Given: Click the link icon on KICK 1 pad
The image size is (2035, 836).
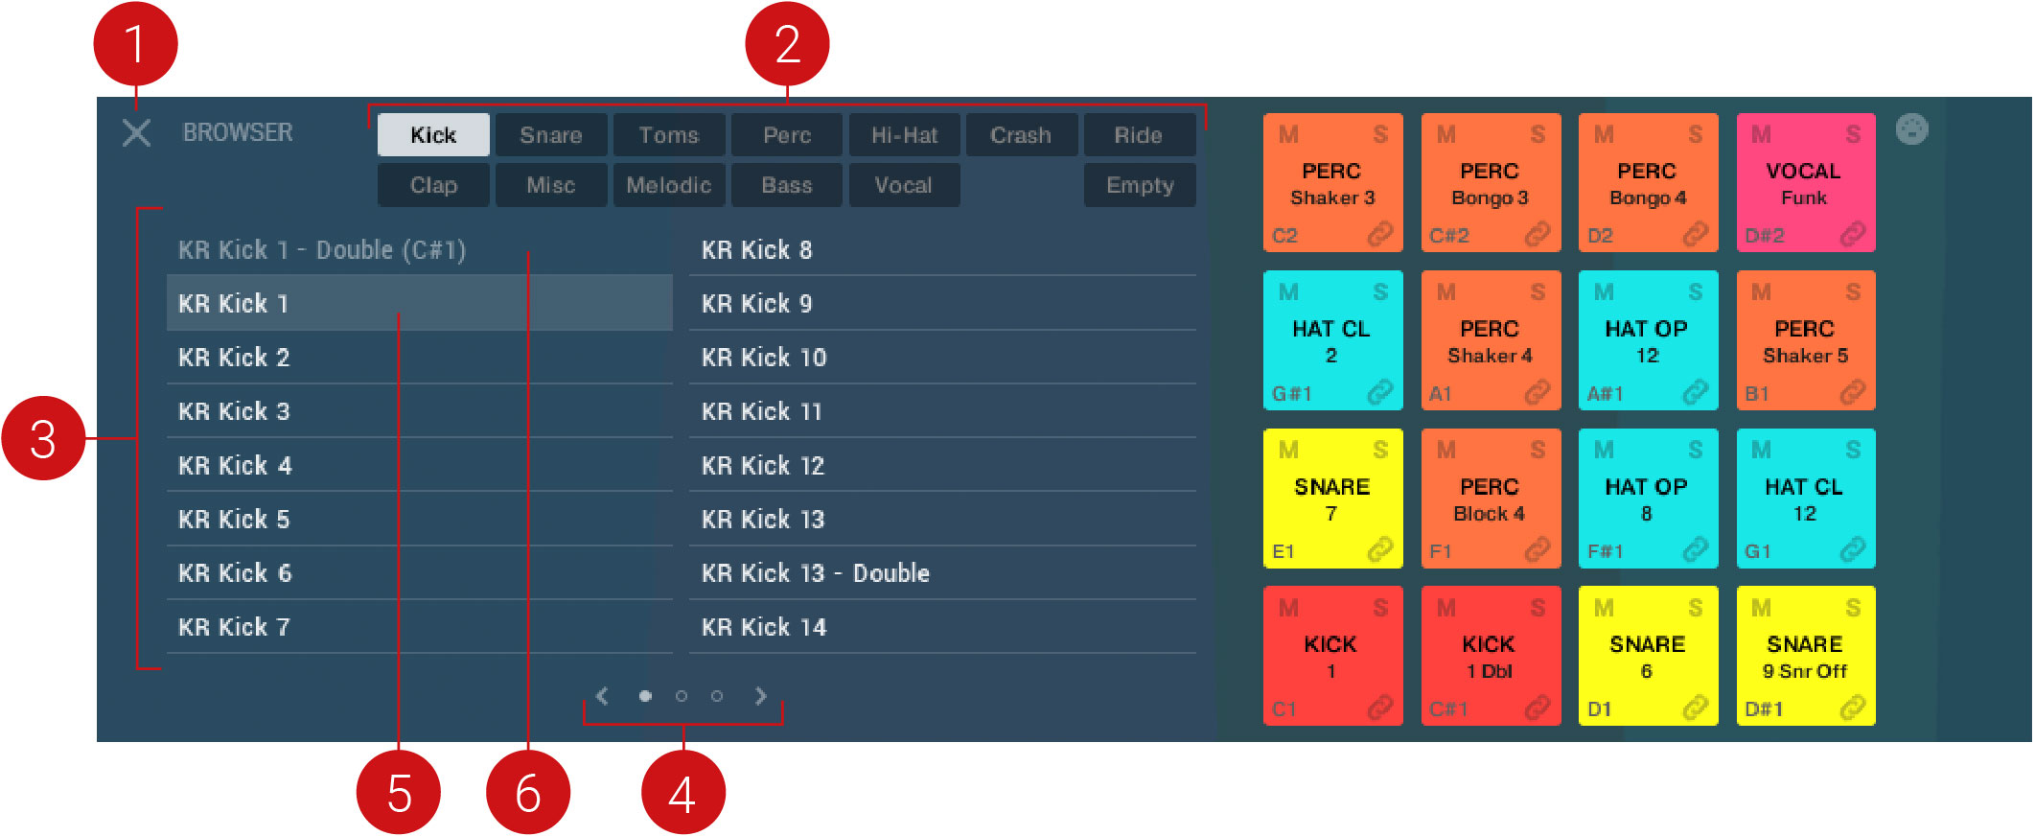Looking at the screenshot, I should tap(1380, 708).
